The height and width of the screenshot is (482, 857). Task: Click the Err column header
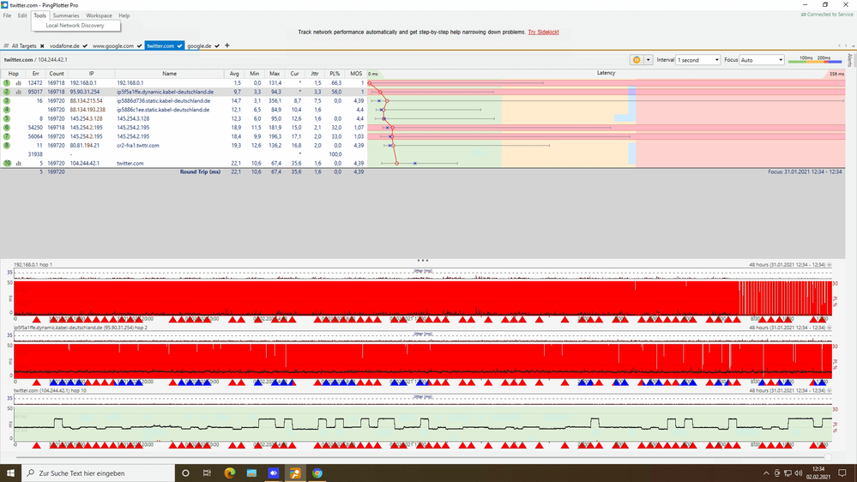point(35,74)
